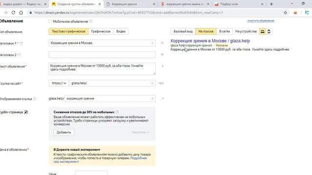This screenshot has width=312, height=175.
Task: Click the Реклама label in preview
Action: 222,45
